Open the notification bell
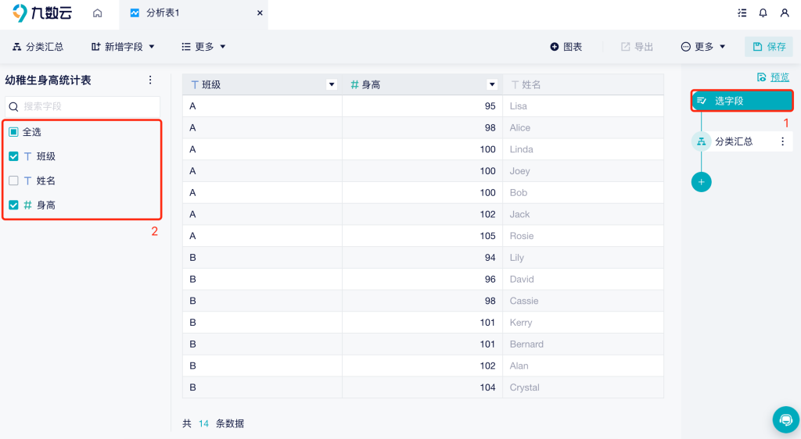The height and width of the screenshot is (439, 801). coord(763,13)
